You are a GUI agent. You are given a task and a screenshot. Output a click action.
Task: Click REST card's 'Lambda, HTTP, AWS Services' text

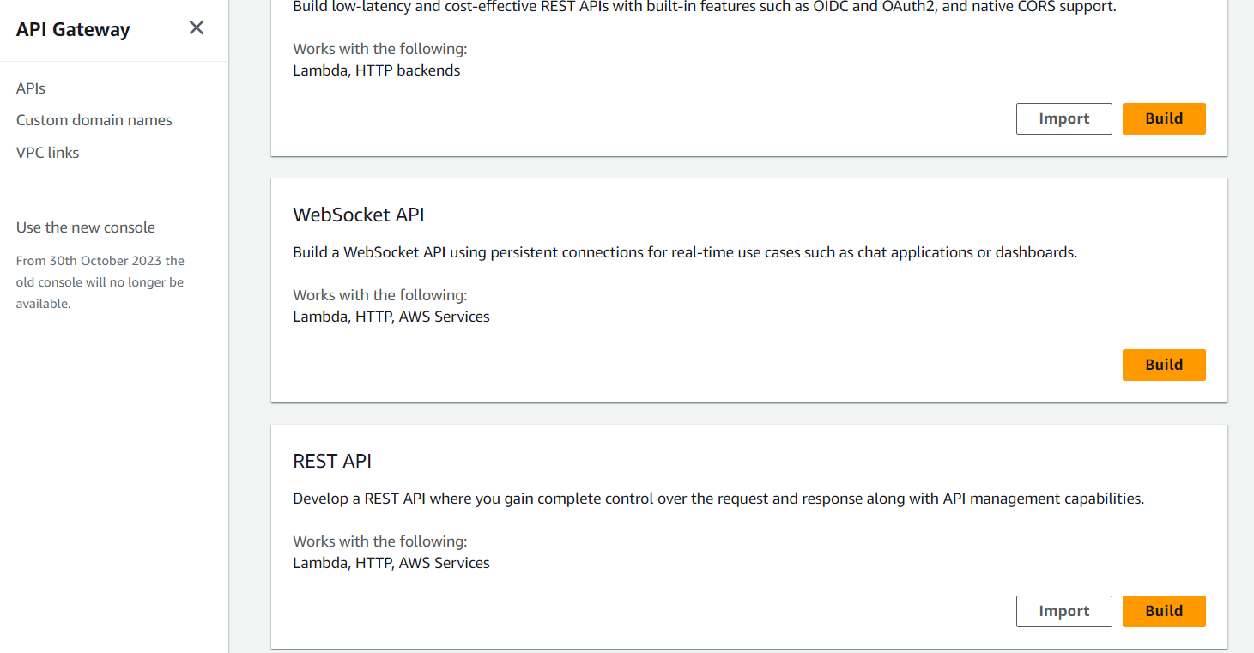pos(391,563)
